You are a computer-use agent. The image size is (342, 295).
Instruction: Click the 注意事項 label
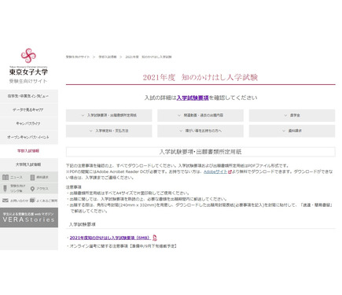74,187
